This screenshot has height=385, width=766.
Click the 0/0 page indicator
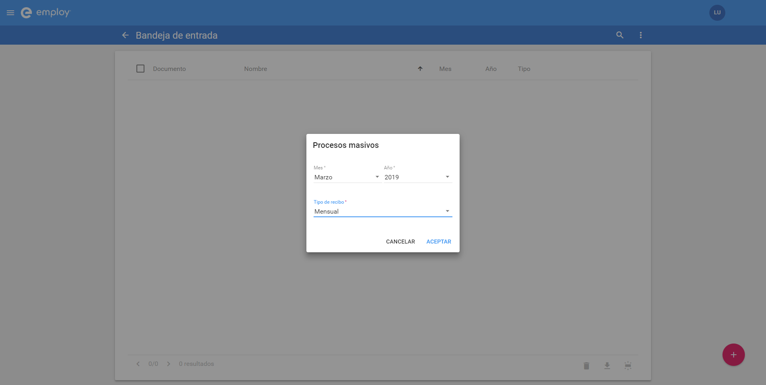153,364
